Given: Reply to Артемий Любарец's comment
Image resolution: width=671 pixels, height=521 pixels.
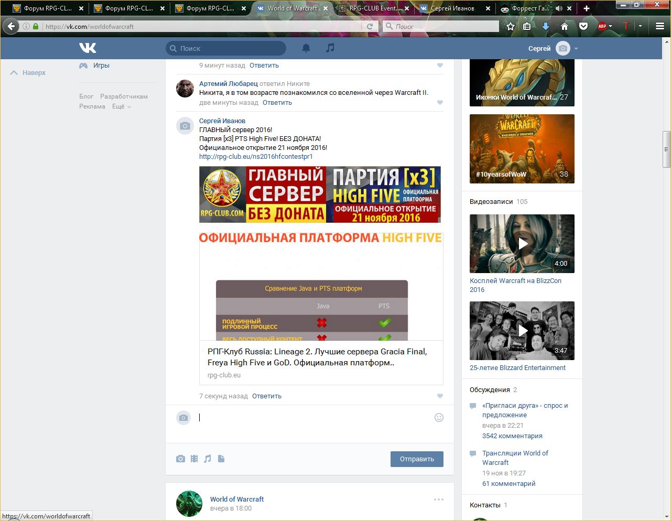Looking at the screenshot, I should pyautogui.click(x=277, y=103).
